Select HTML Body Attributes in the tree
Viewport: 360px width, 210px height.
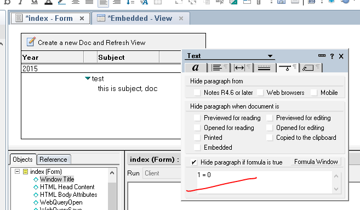pos(68,195)
